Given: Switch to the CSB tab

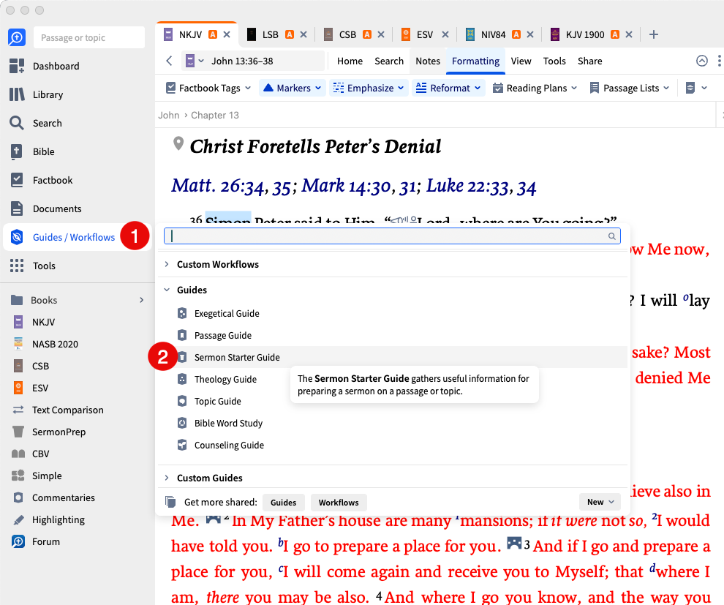Looking at the screenshot, I should (347, 34).
